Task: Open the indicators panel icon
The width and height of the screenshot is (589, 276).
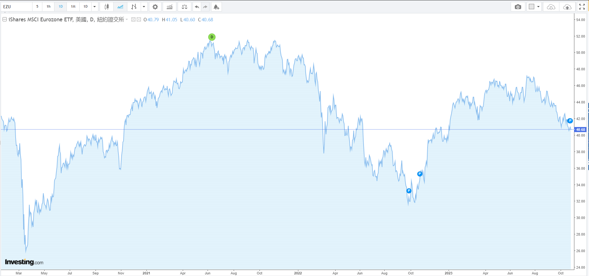Action: (x=169, y=7)
